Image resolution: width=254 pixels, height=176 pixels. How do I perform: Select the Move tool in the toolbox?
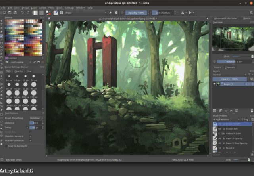(2, 76)
